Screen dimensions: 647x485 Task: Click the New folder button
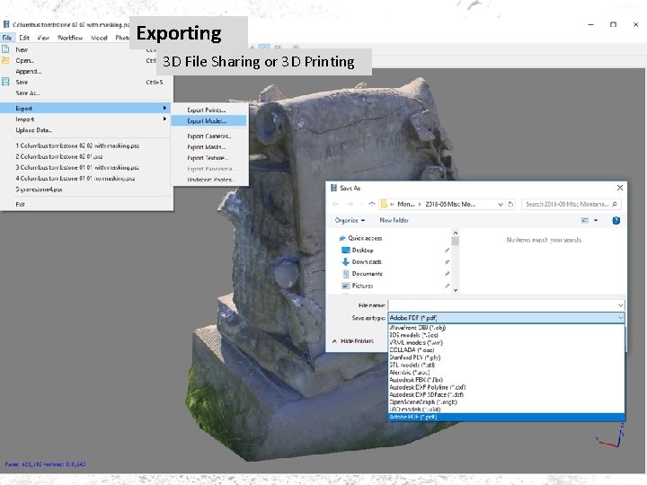(x=394, y=220)
